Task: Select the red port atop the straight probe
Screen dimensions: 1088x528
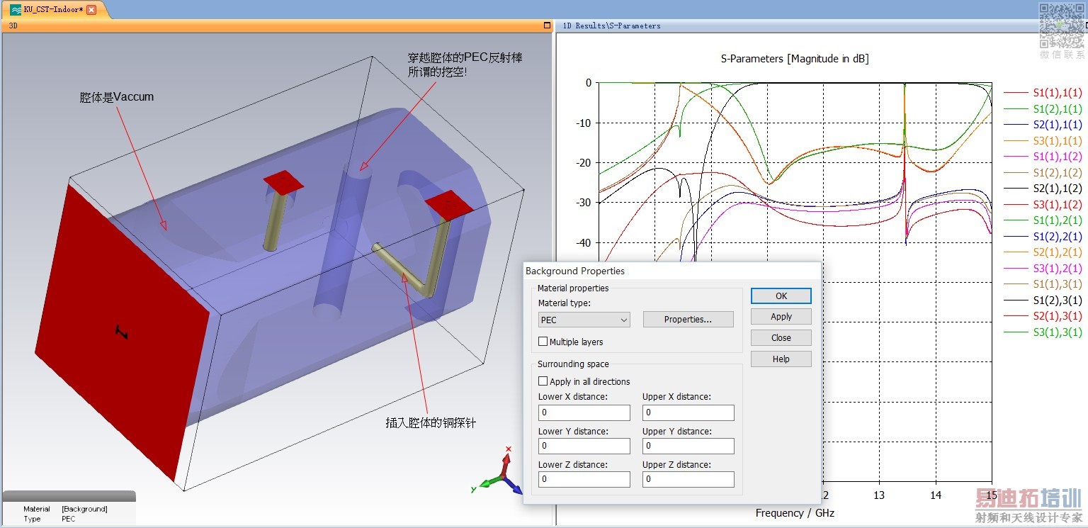Action: 283,183
